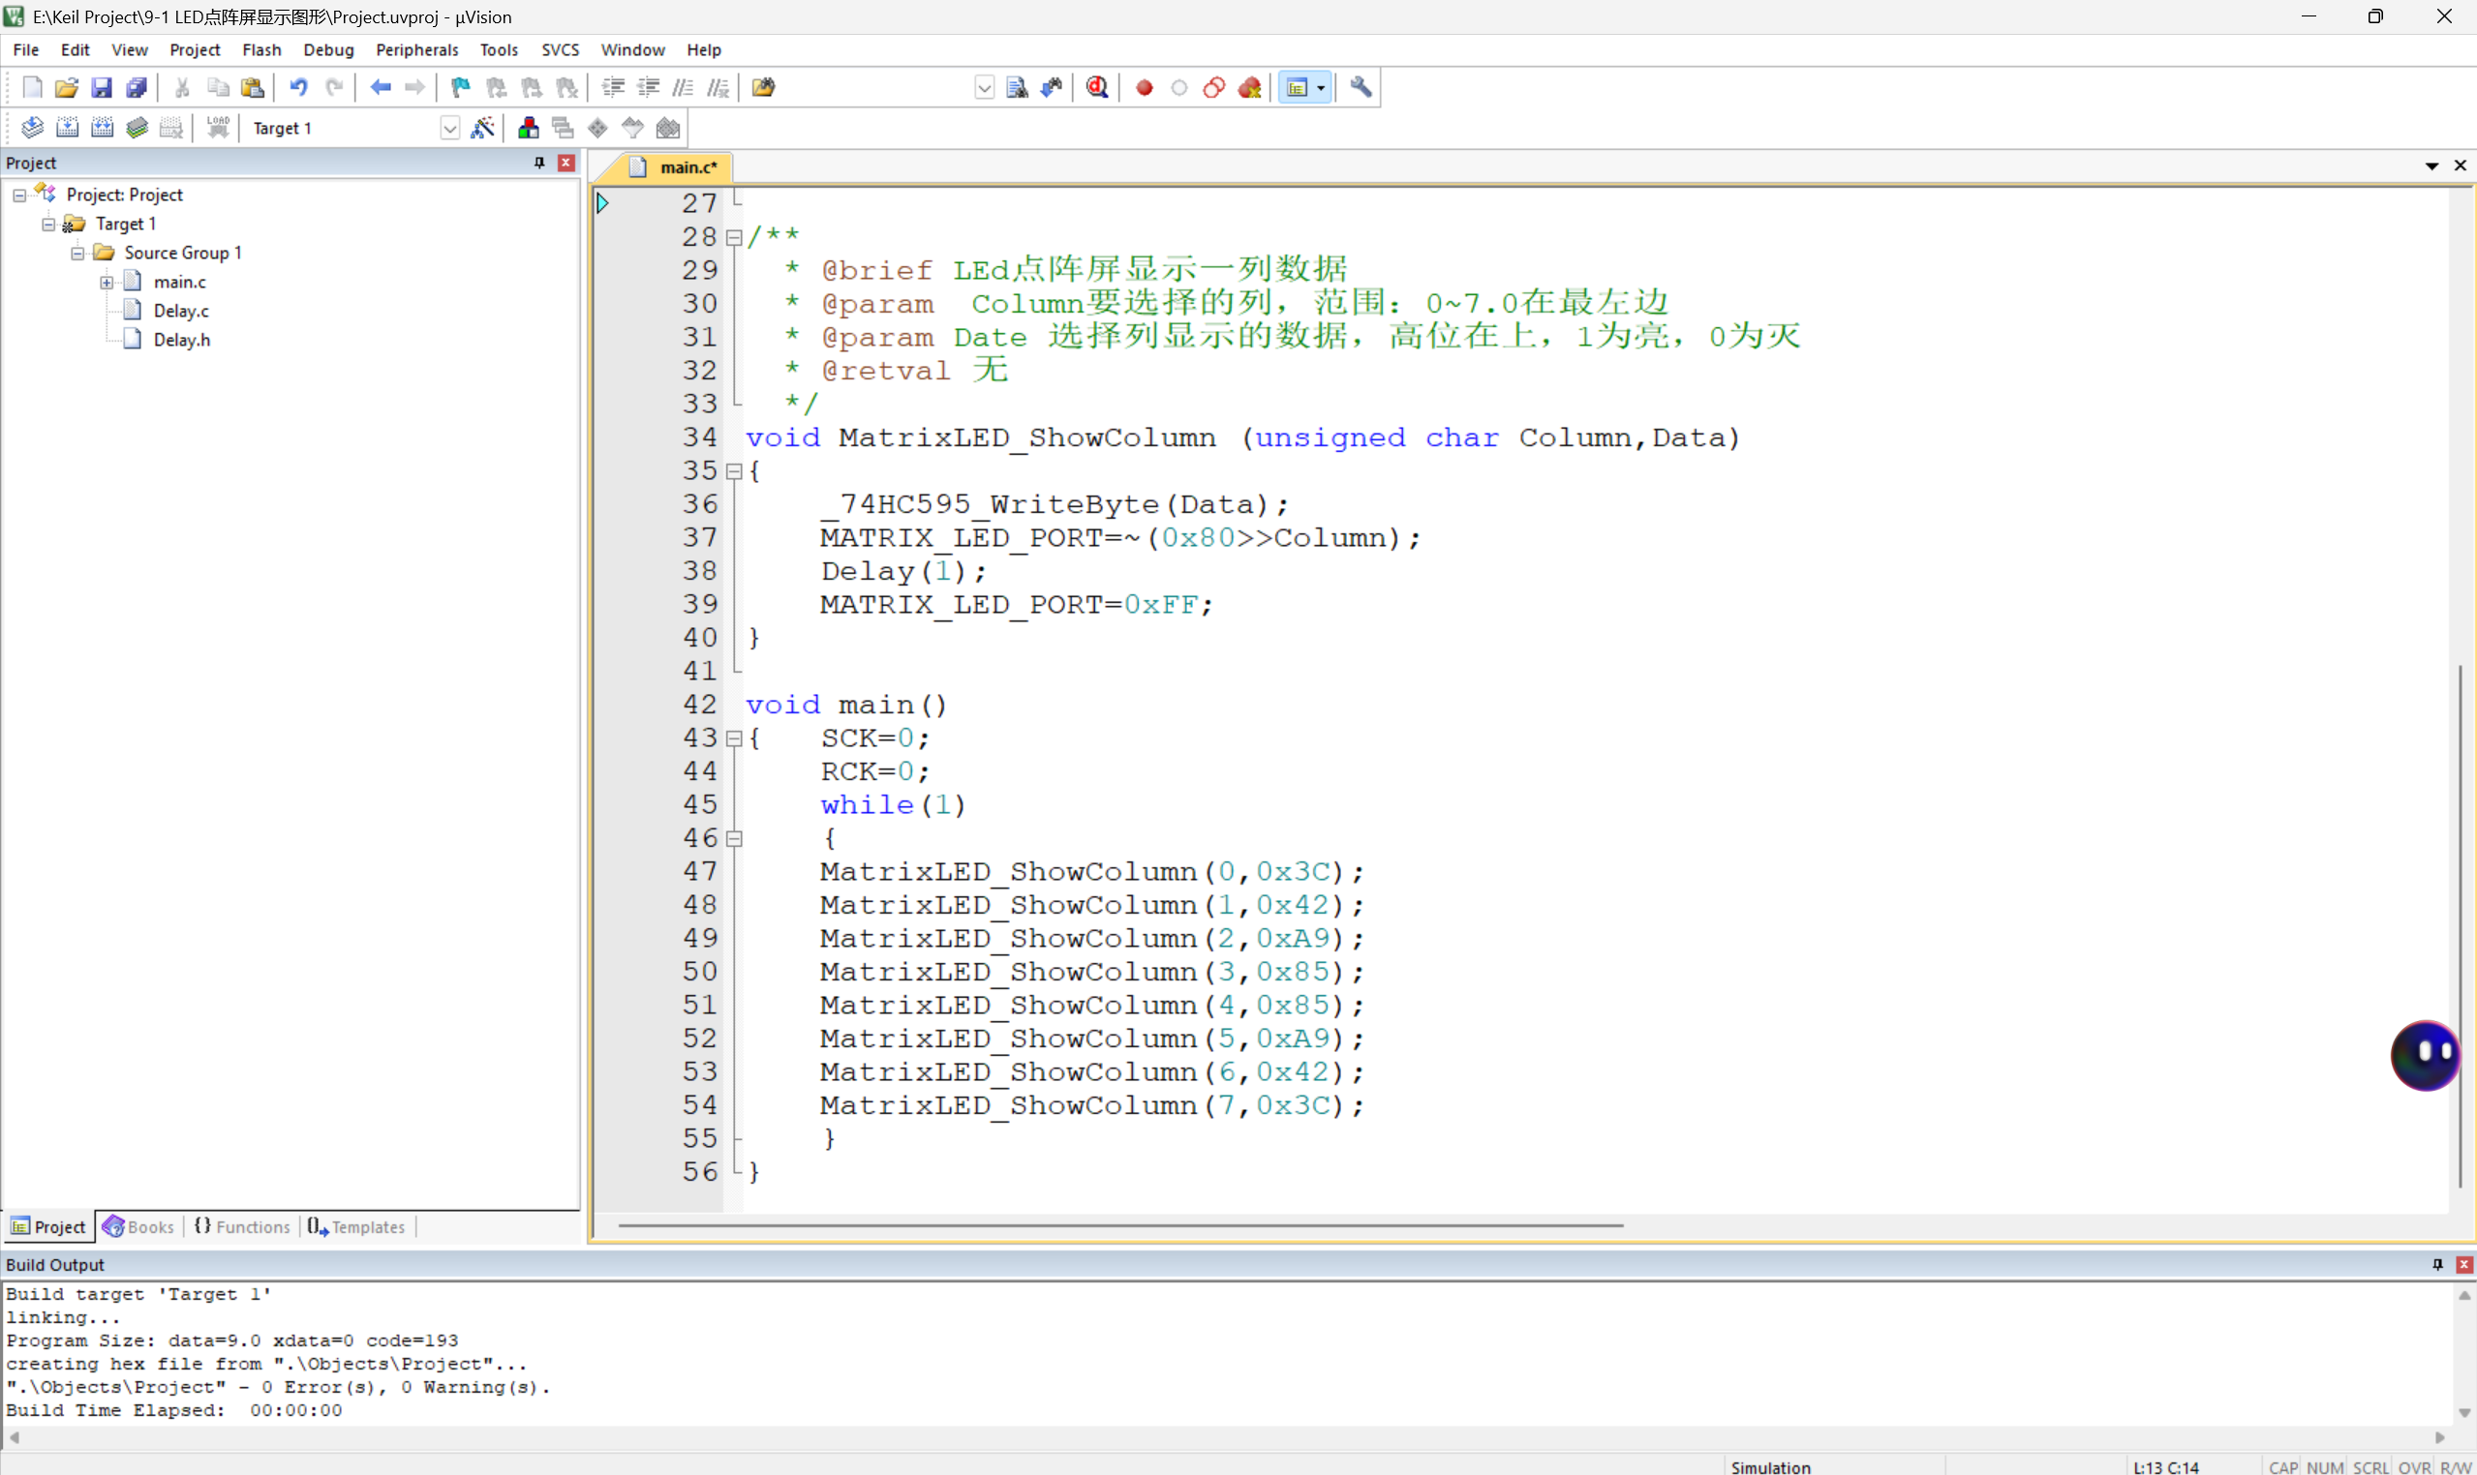The width and height of the screenshot is (2477, 1475).
Task: Switch to the Functions tab
Action: coord(244,1226)
